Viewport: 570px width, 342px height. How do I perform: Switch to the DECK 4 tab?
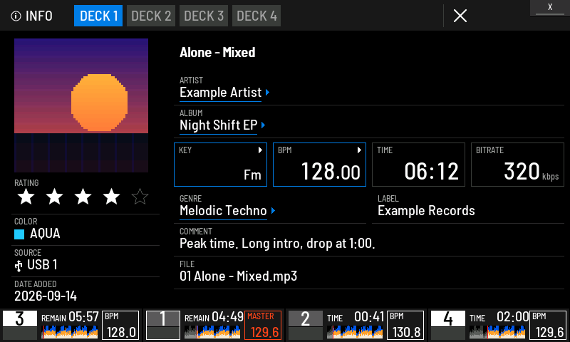tap(256, 16)
